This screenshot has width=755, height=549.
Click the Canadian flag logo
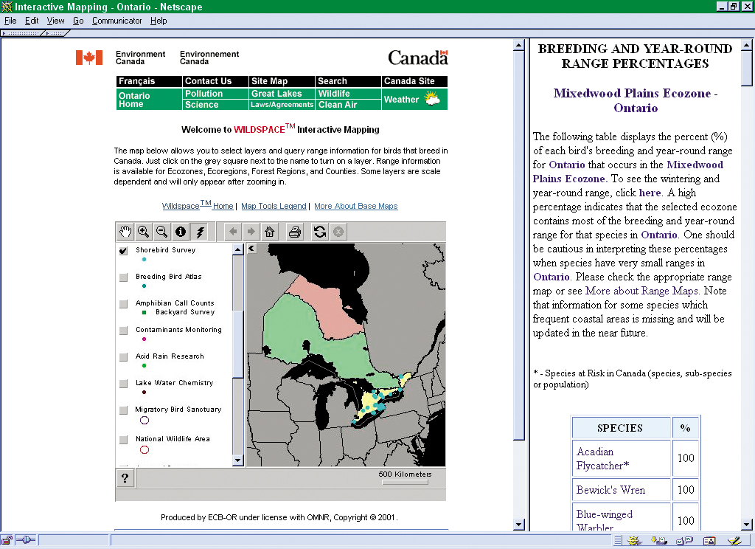(x=89, y=58)
